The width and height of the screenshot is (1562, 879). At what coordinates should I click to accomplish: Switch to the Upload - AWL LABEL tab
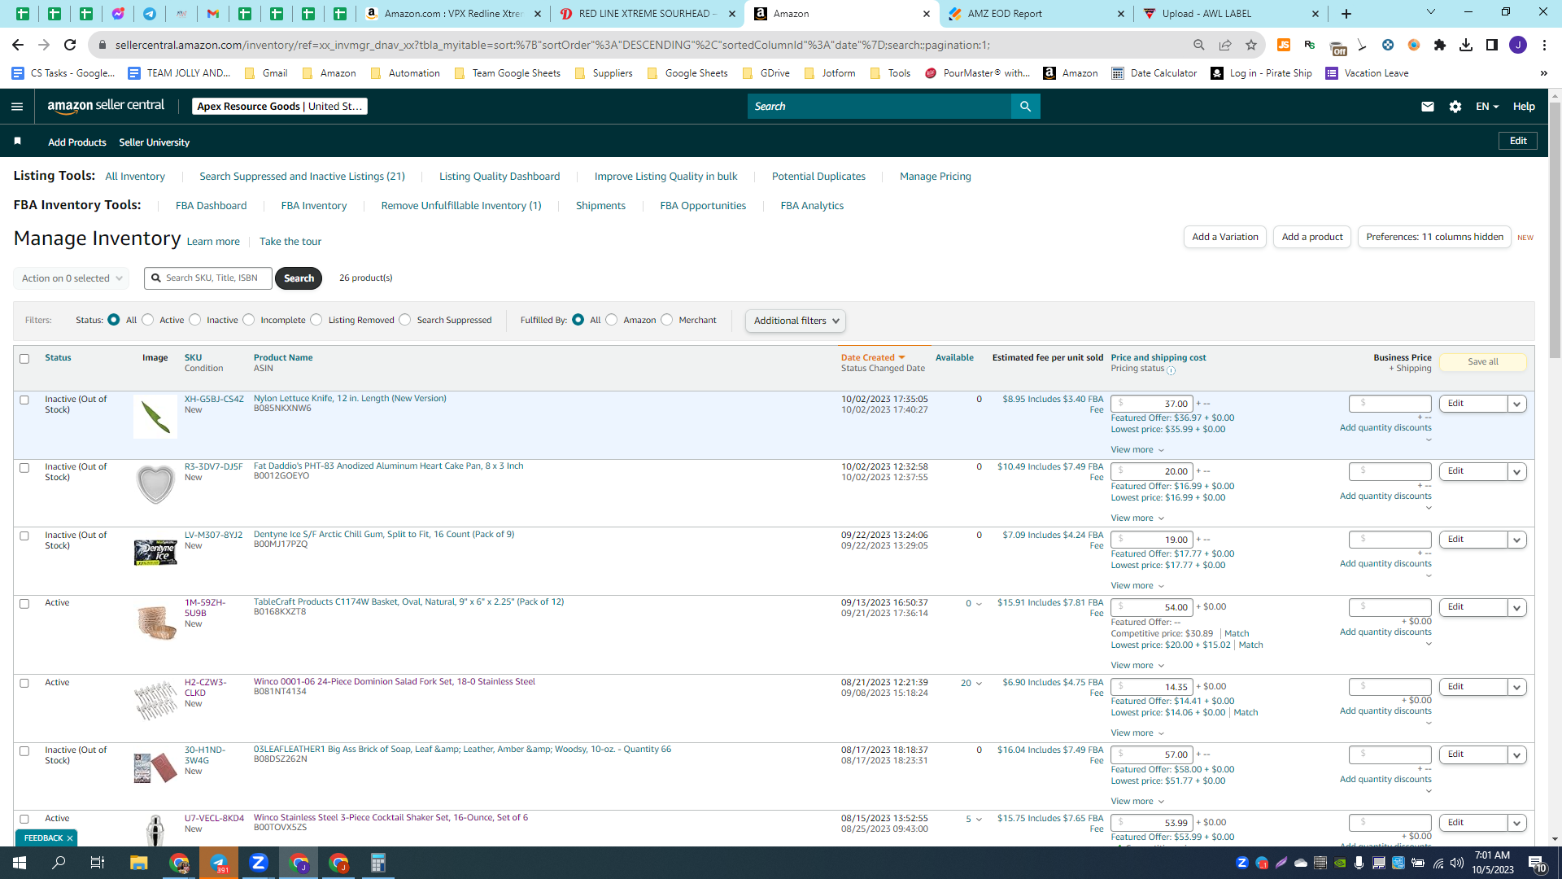tap(1231, 14)
